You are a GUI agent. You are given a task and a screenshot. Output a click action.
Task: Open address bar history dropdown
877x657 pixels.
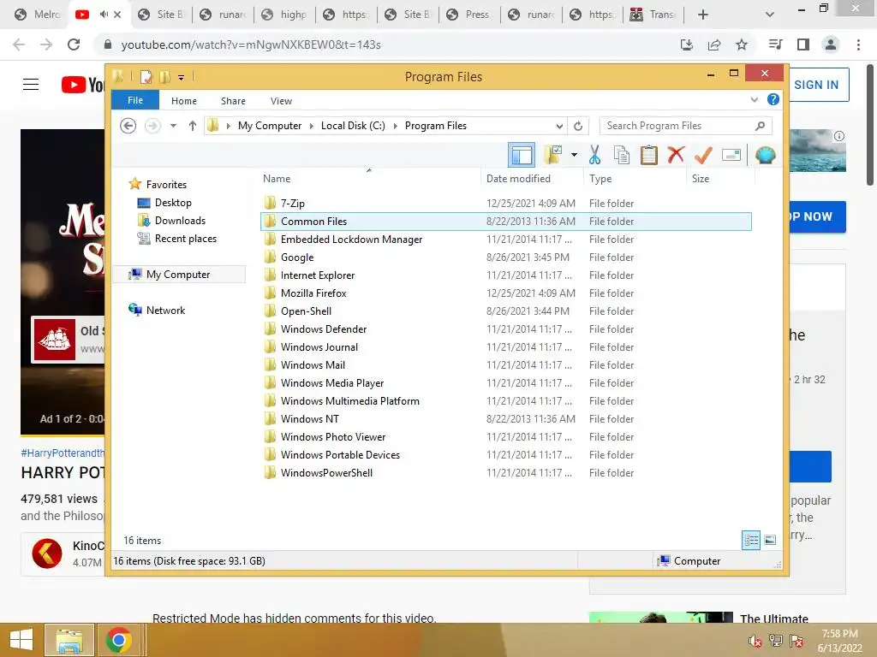point(559,126)
